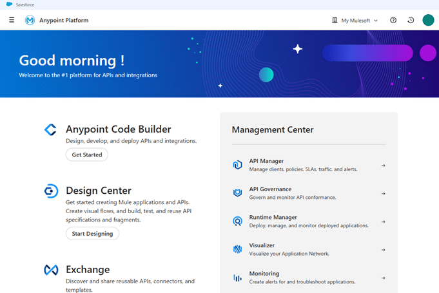Click the arrow next to API Manager
This screenshot has height=293, width=439.
pyautogui.click(x=383, y=165)
